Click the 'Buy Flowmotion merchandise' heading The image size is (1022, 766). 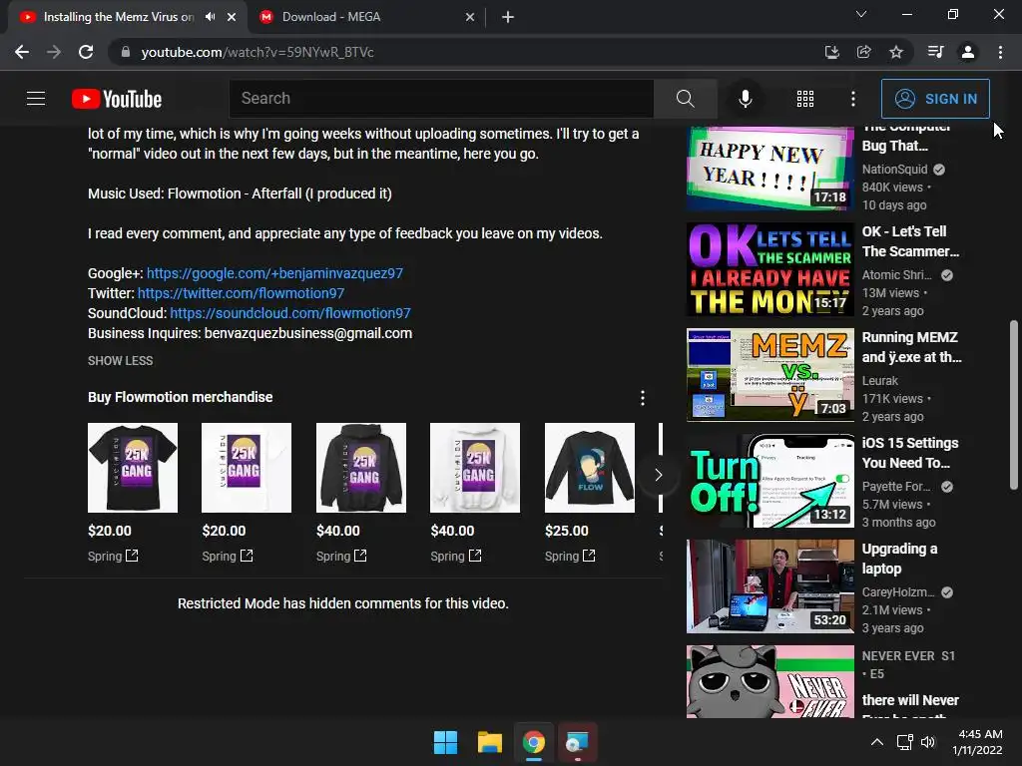point(180,397)
